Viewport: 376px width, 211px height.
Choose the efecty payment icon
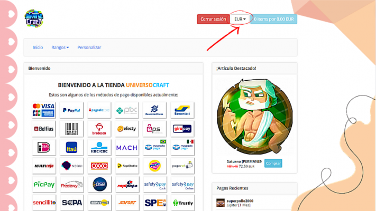(127, 129)
